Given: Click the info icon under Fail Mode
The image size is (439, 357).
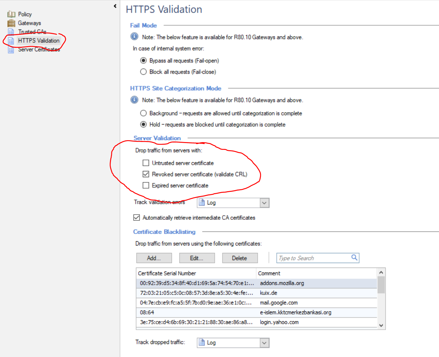Looking at the screenshot, I should coord(134,37).
